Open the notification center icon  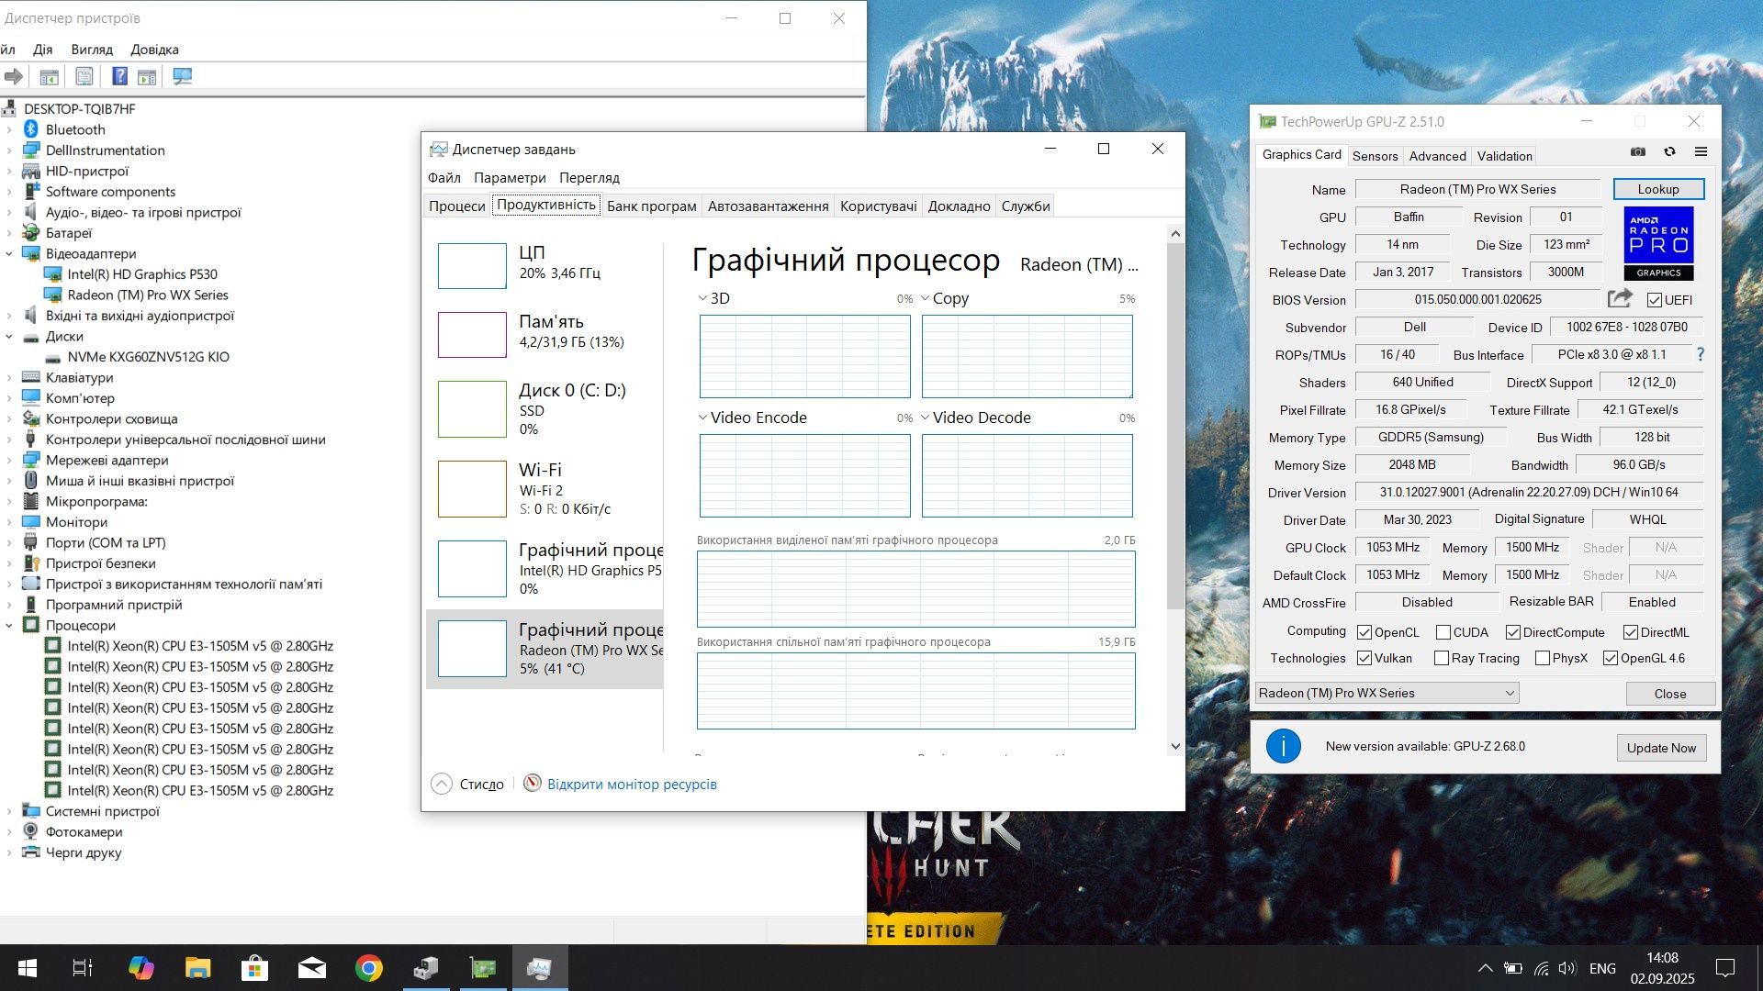click(x=1725, y=968)
